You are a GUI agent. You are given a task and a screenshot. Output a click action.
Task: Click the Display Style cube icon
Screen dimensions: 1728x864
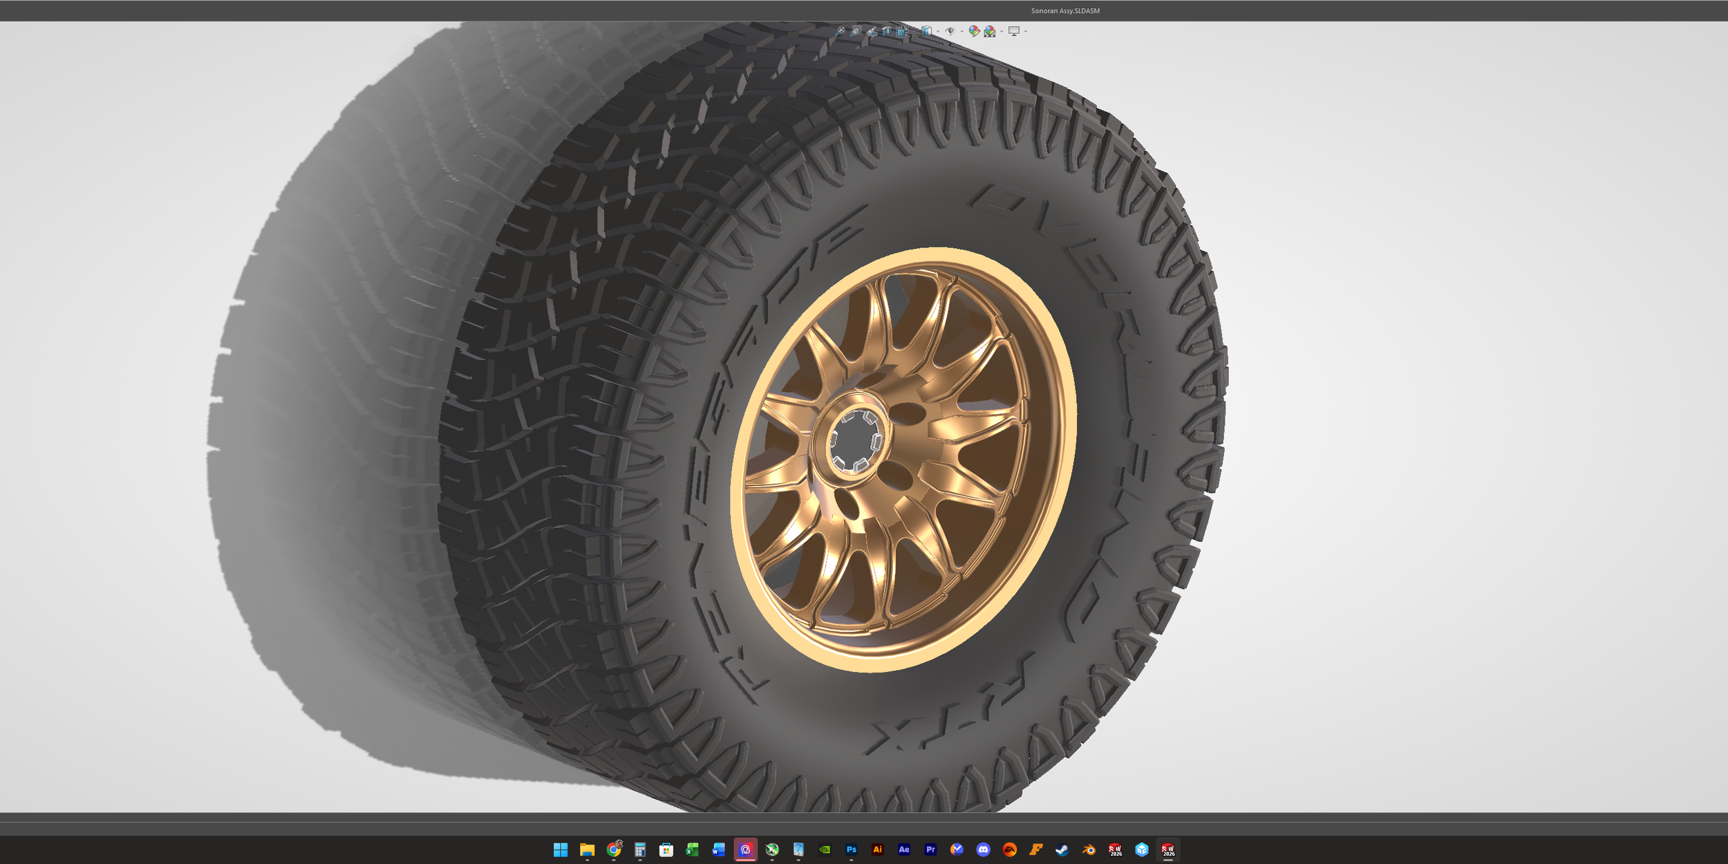[926, 31]
